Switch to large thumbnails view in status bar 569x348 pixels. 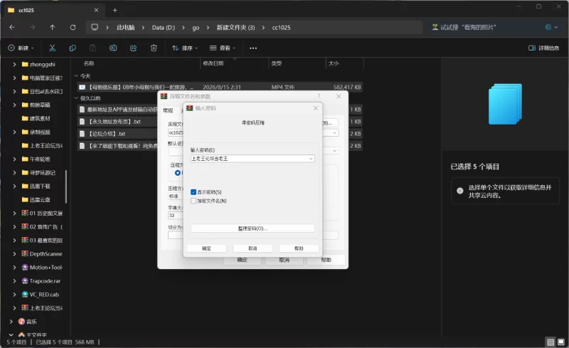click(x=561, y=342)
